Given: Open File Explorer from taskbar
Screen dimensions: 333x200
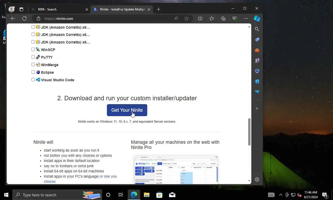Looking at the screenshot, I should point(147,195).
